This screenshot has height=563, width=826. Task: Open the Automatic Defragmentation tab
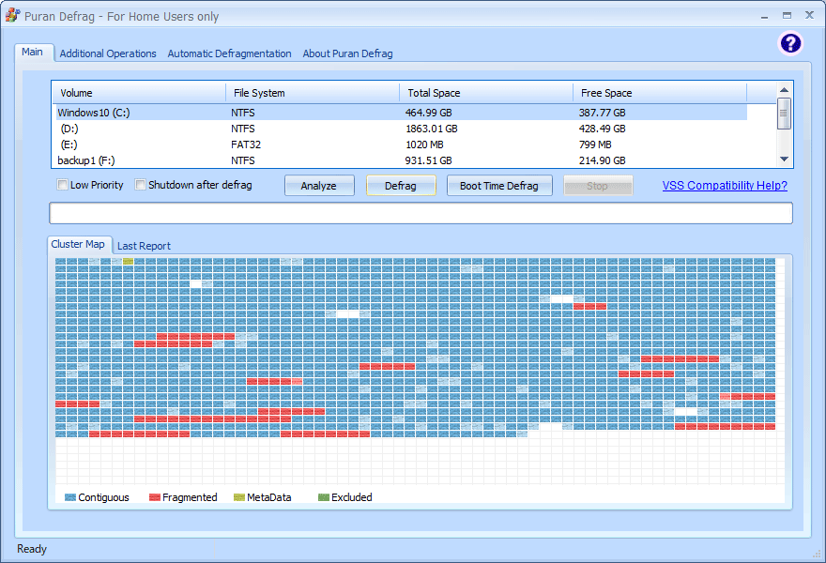tap(229, 53)
